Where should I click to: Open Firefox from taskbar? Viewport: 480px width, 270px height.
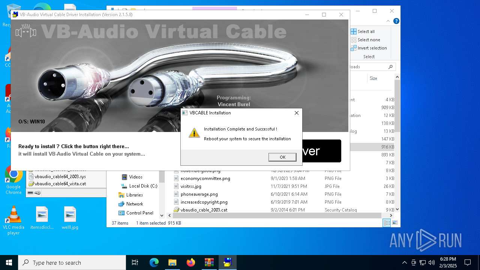click(x=191, y=262)
